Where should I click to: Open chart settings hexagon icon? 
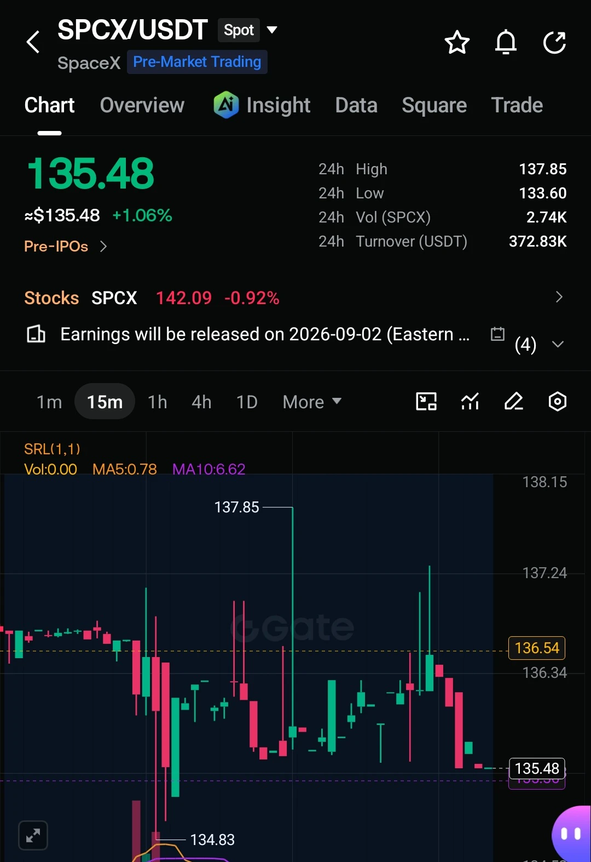[557, 402]
